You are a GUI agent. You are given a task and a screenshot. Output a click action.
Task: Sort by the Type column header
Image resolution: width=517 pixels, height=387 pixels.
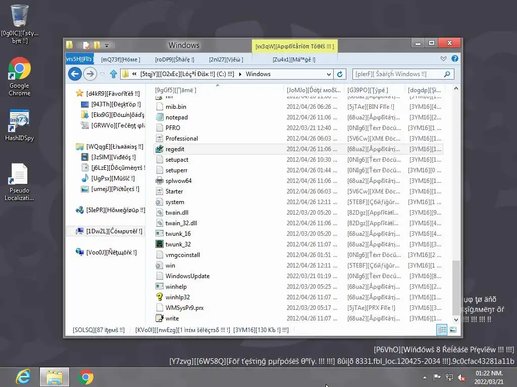(374, 90)
